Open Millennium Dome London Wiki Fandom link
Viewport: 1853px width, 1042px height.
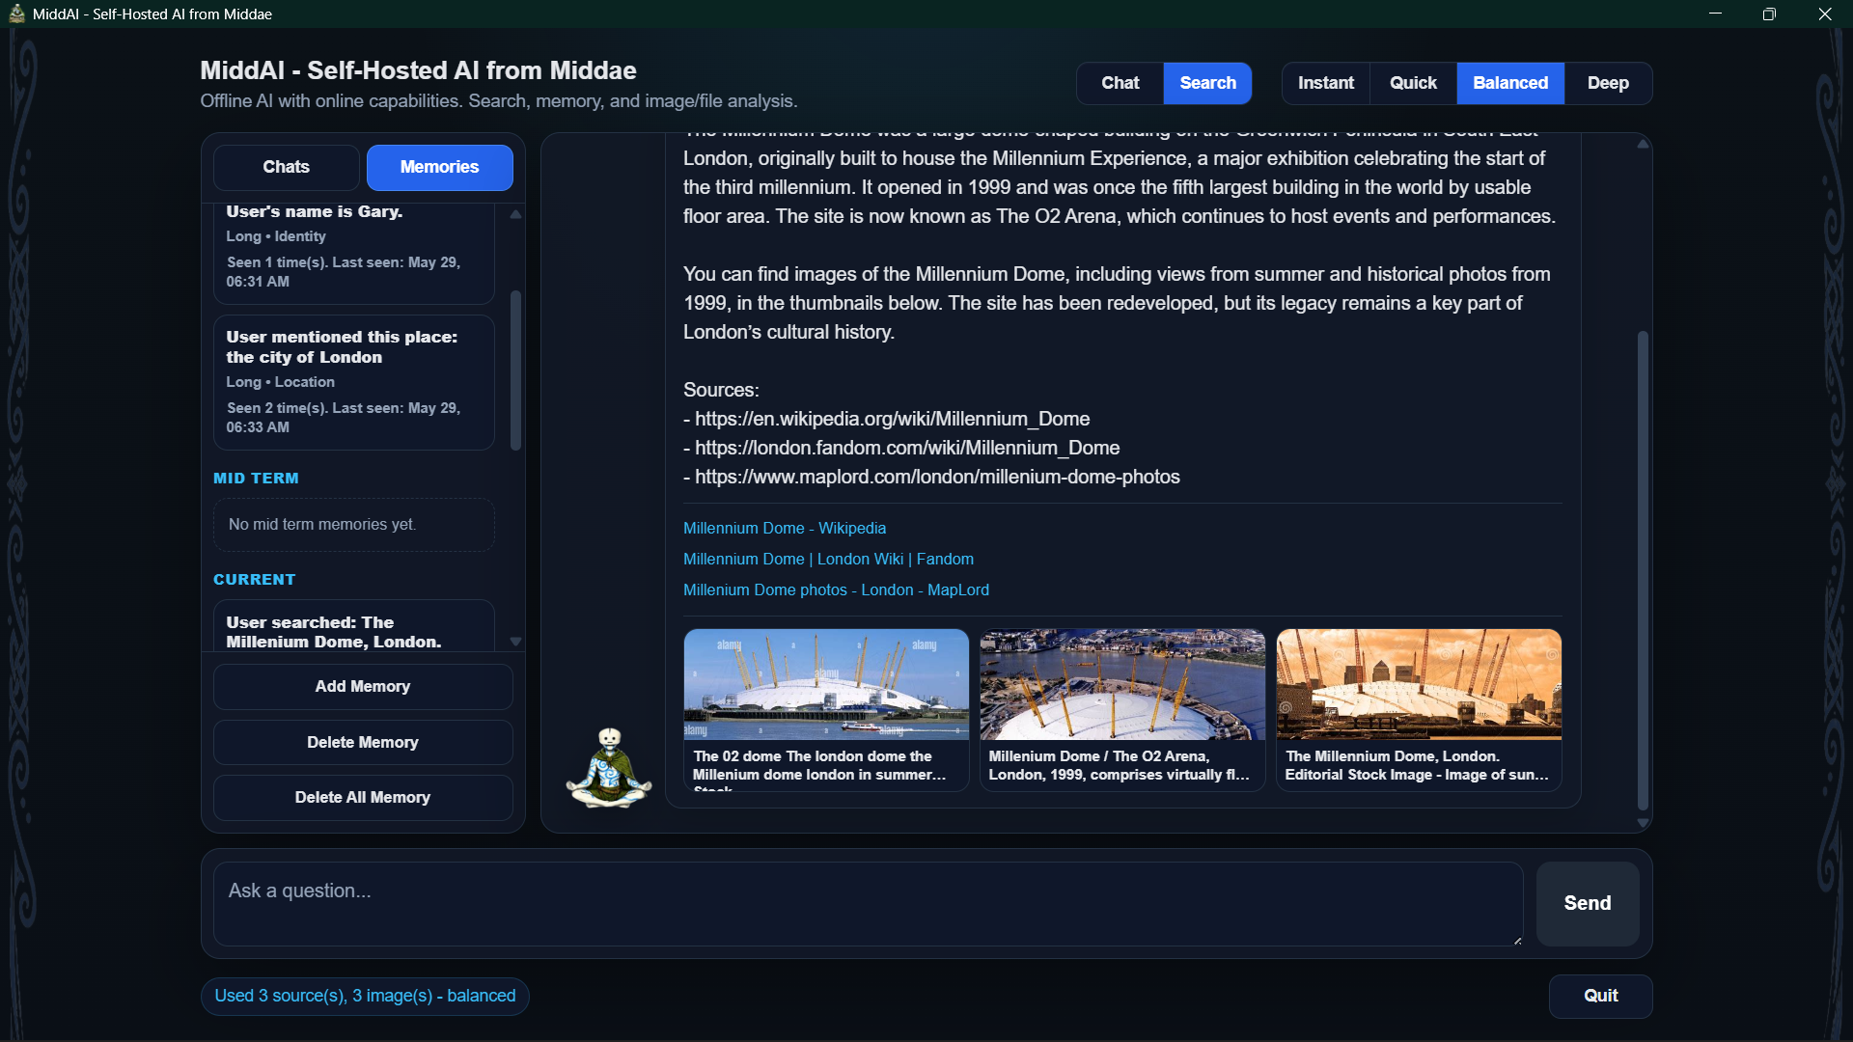point(828,559)
